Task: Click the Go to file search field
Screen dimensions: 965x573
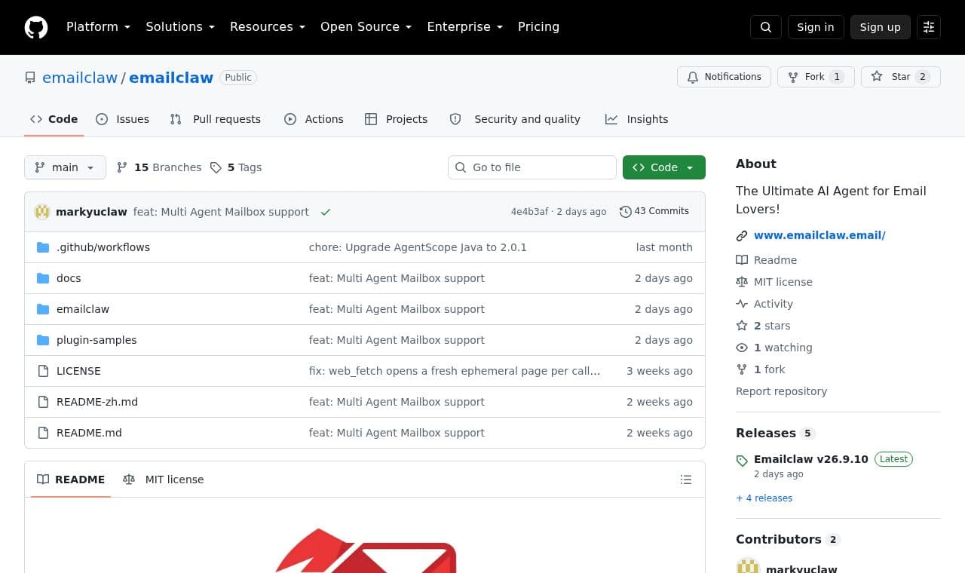Action: [x=532, y=167]
